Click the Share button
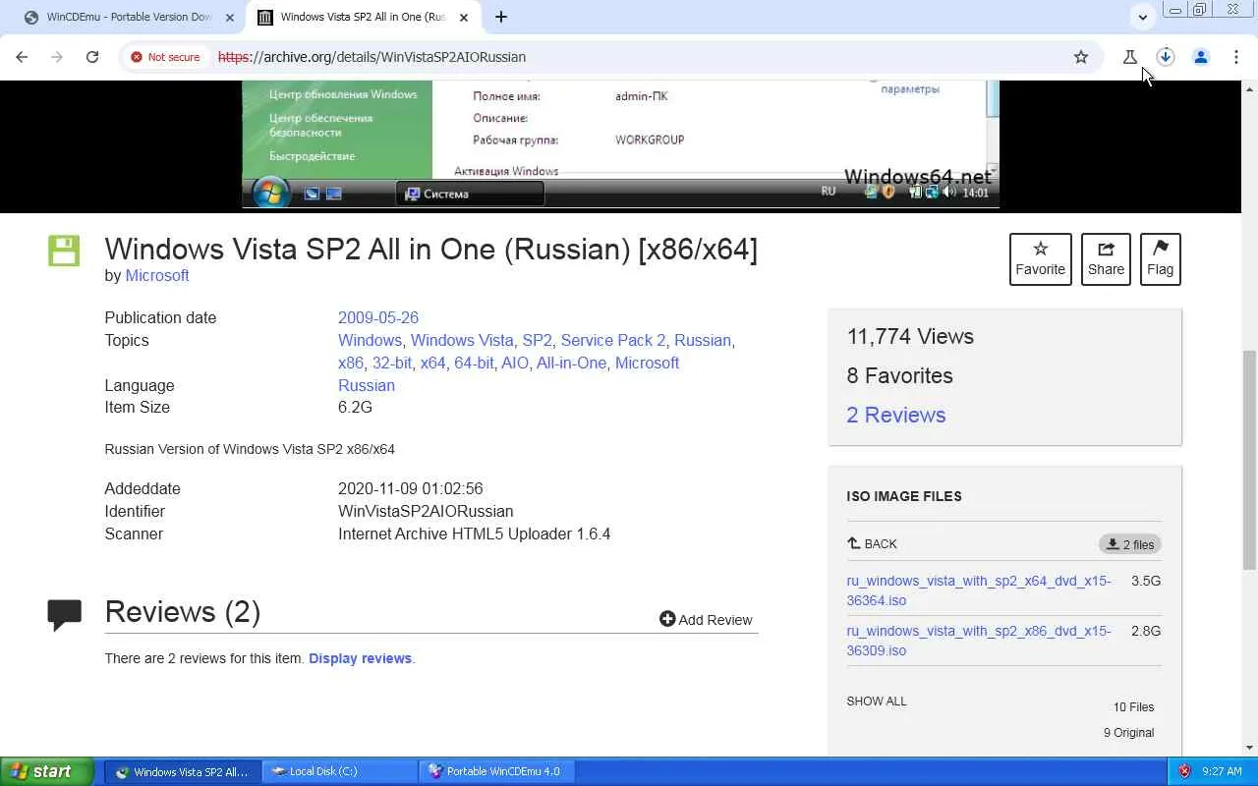 (x=1106, y=259)
